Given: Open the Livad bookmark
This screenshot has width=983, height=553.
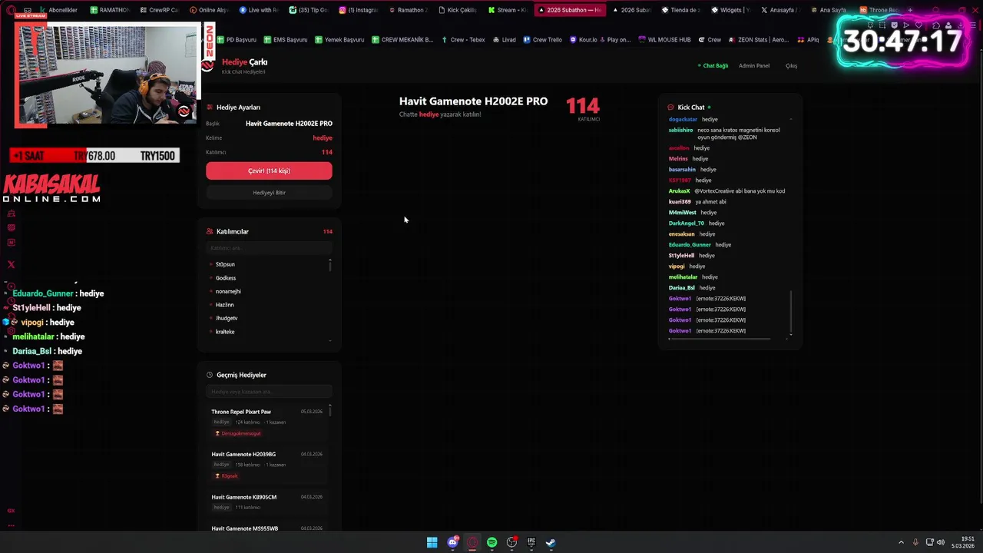Looking at the screenshot, I should click(x=504, y=40).
